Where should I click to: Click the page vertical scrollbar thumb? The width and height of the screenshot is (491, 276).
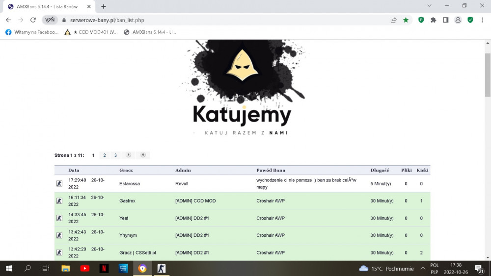point(488,75)
